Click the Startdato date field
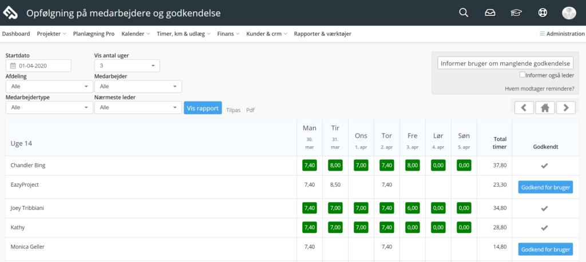The height and width of the screenshot is (262, 586). (x=38, y=66)
